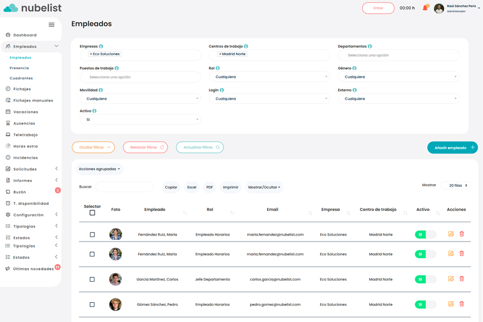Expand the Acciones agrupadas dropdown
This screenshot has height=322, width=483.
99,169
